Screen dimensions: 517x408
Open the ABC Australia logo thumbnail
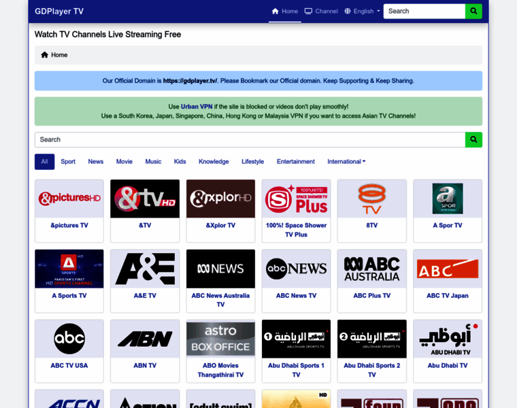coord(372,269)
